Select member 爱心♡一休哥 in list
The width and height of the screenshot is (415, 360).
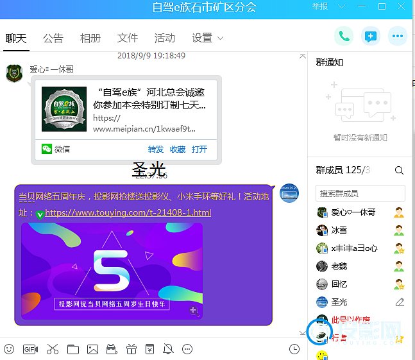[360, 212]
